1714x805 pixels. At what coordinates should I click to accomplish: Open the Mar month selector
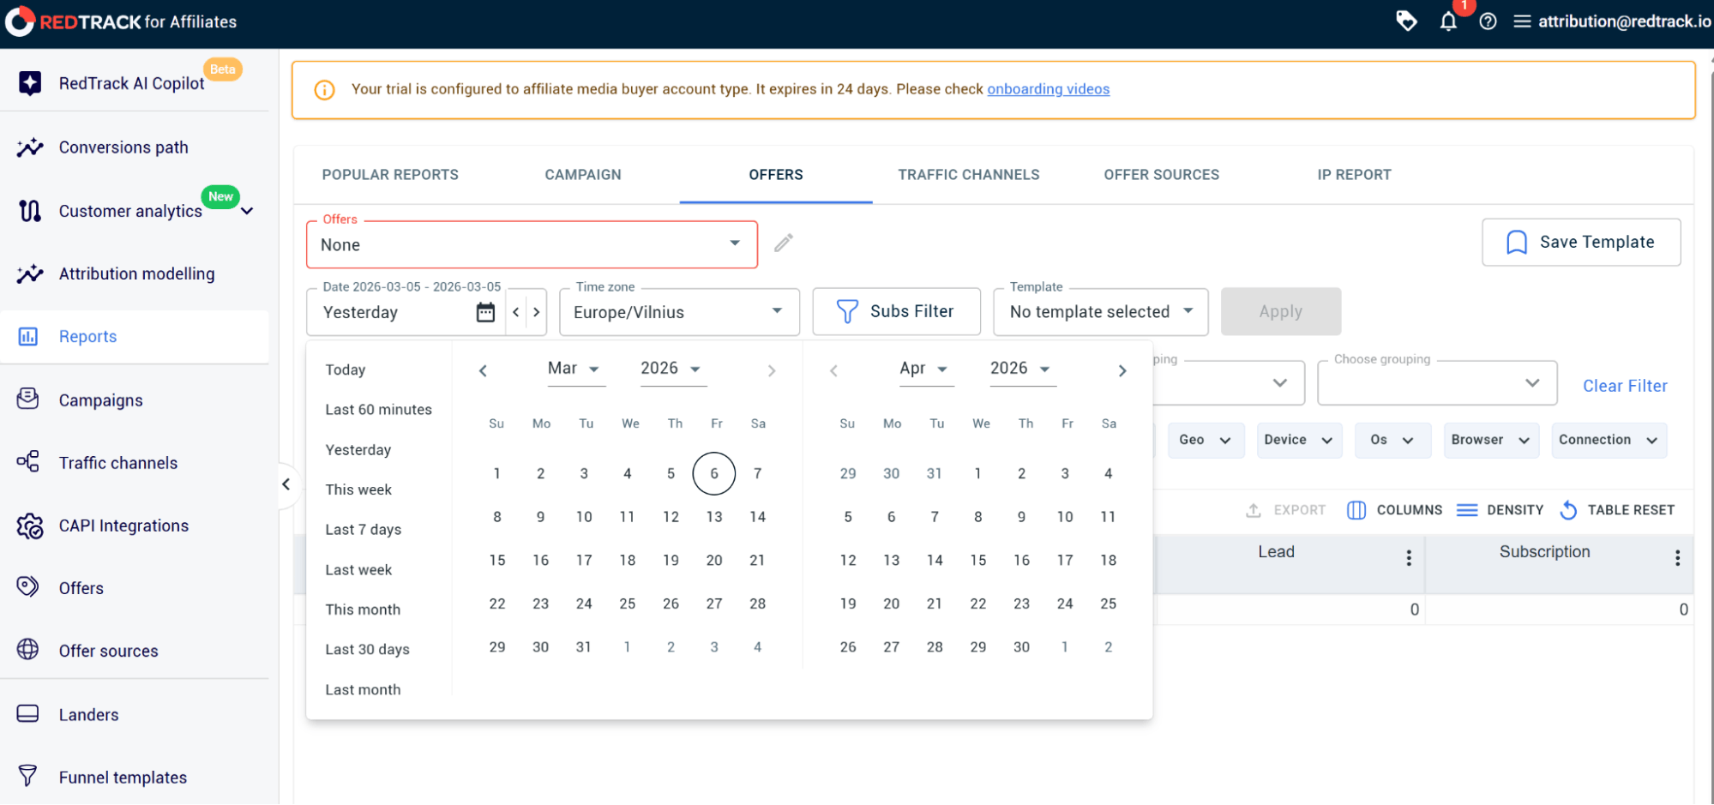tap(576, 369)
